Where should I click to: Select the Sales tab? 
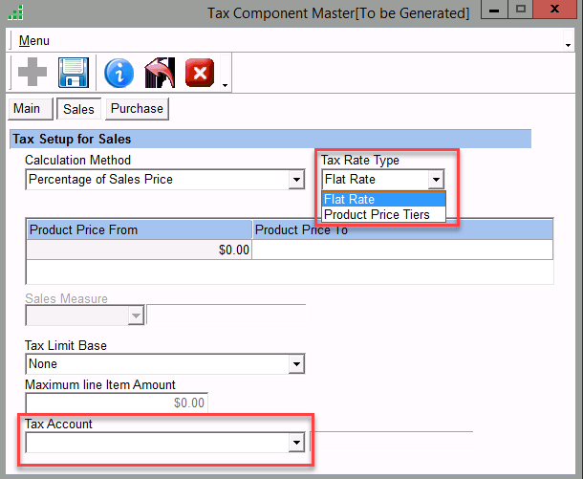(78, 109)
